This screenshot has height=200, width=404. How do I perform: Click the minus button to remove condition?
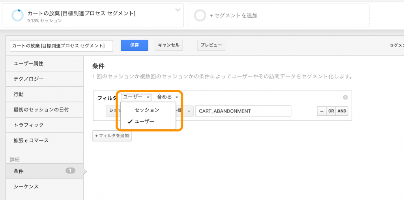point(322,111)
